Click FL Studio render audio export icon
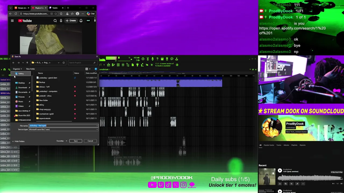Screen dimensions: 344x193 [167, 59]
